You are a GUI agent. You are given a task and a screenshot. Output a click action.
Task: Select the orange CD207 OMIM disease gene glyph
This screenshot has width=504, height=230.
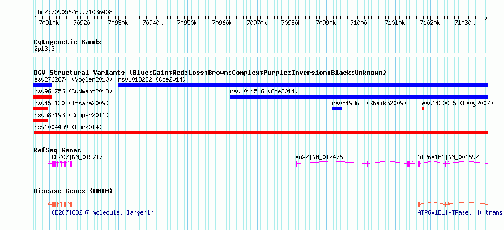[x=60, y=205]
